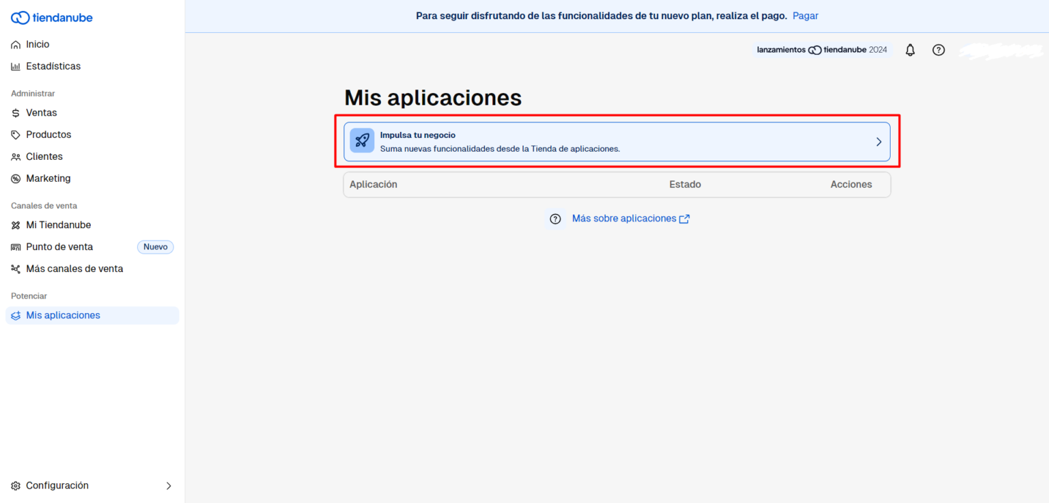Open the Impulsa tu negocio banner via its chevron

tap(879, 141)
